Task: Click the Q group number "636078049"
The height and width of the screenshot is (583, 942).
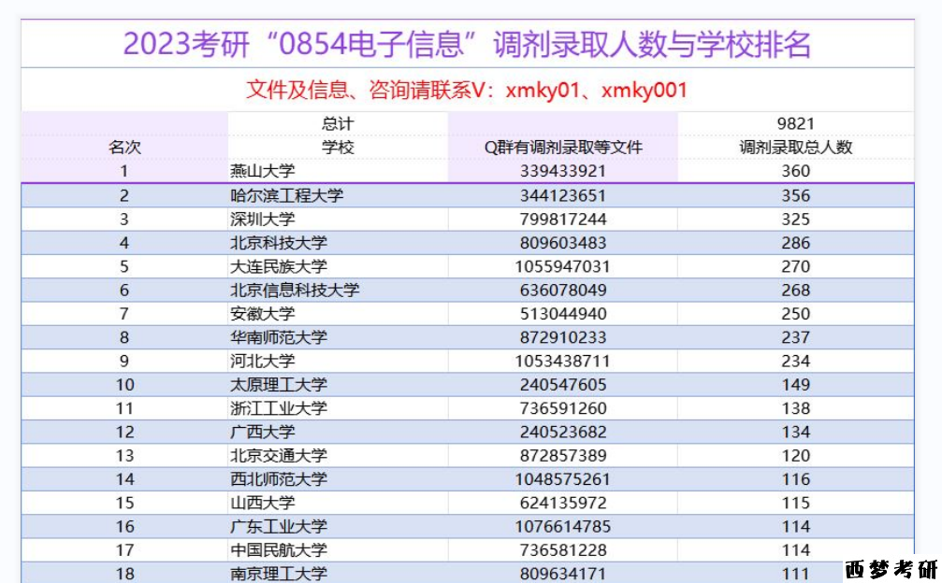Action: pos(563,291)
